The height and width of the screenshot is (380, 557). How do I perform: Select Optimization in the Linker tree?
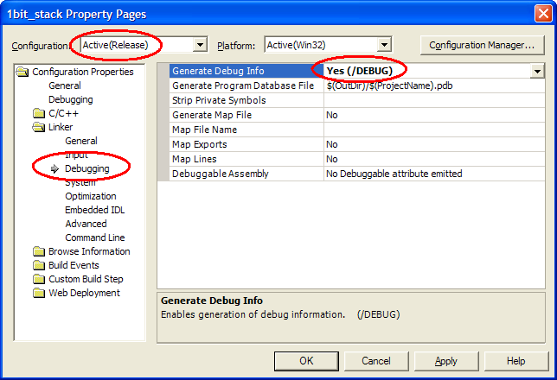click(x=91, y=196)
